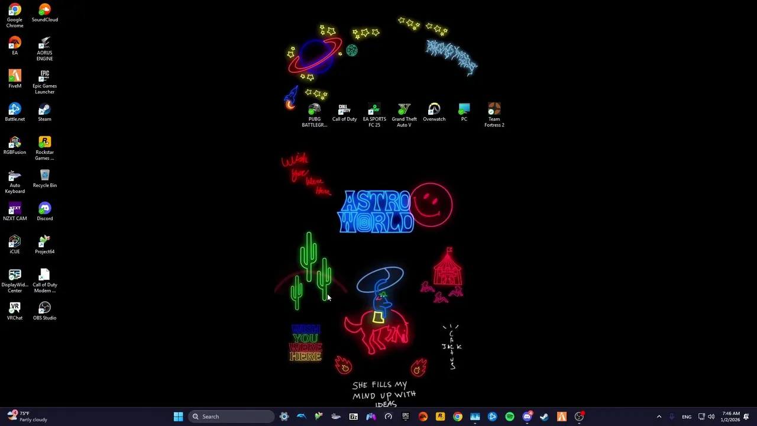757x426 pixels.
Task: Open Google Chrome from the taskbar
Action: click(458, 417)
